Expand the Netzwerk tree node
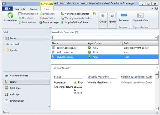 pyautogui.click(x=4, y=44)
